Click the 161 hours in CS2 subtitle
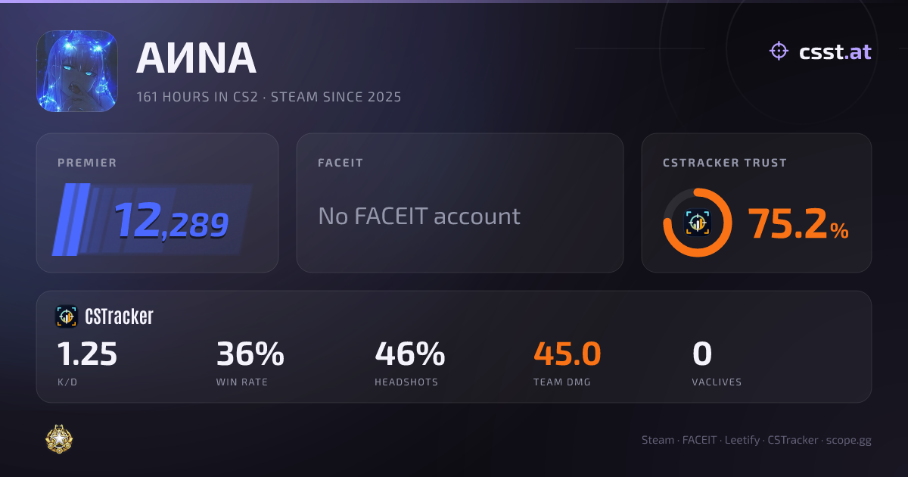This screenshot has width=908, height=477. coord(199,97)
